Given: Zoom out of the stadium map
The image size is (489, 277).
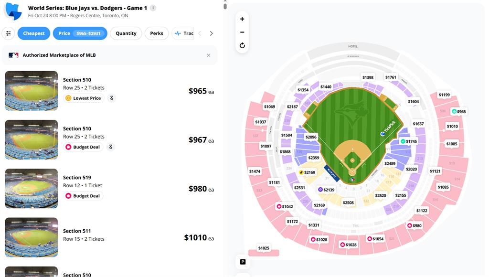Looking at the screenshot, I should (242, 32).
